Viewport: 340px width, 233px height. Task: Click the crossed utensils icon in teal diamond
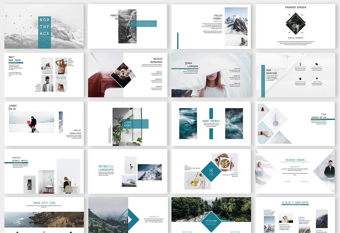[211, 170]
